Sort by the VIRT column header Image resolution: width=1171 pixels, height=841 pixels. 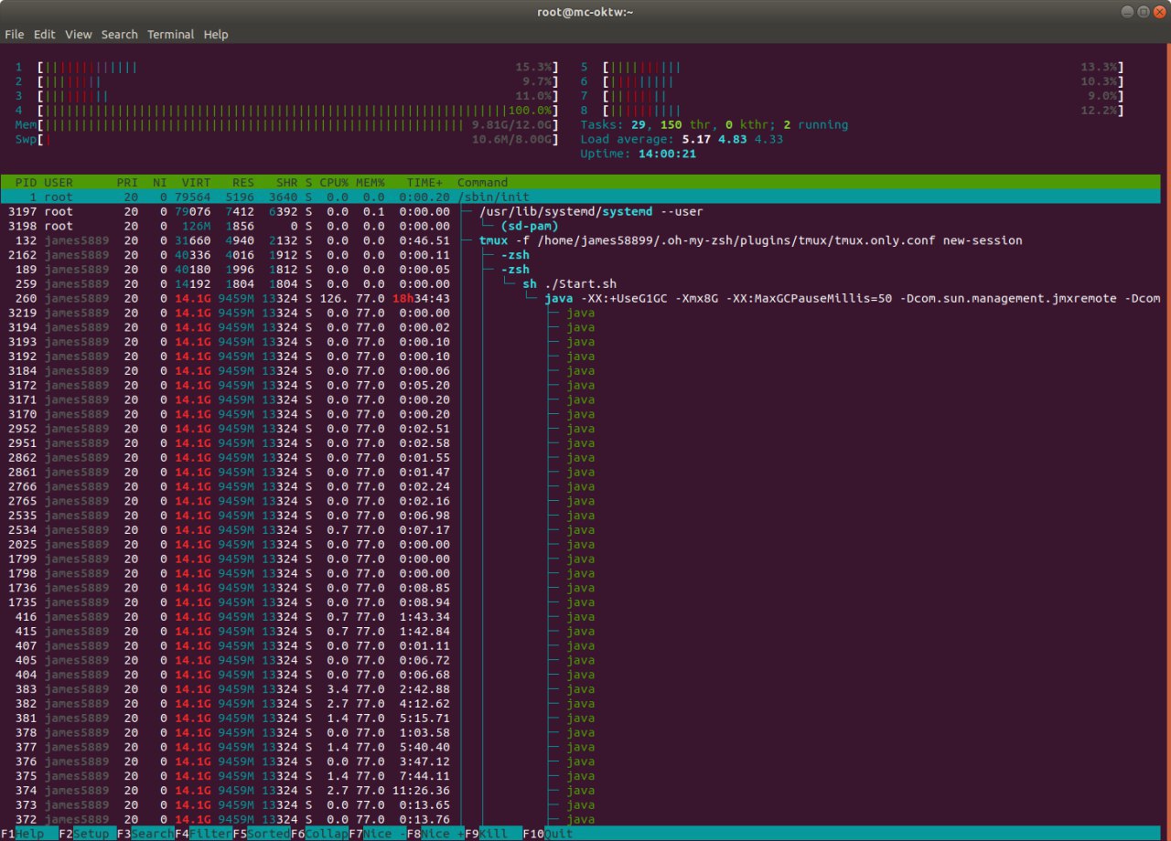click(197, 183)
